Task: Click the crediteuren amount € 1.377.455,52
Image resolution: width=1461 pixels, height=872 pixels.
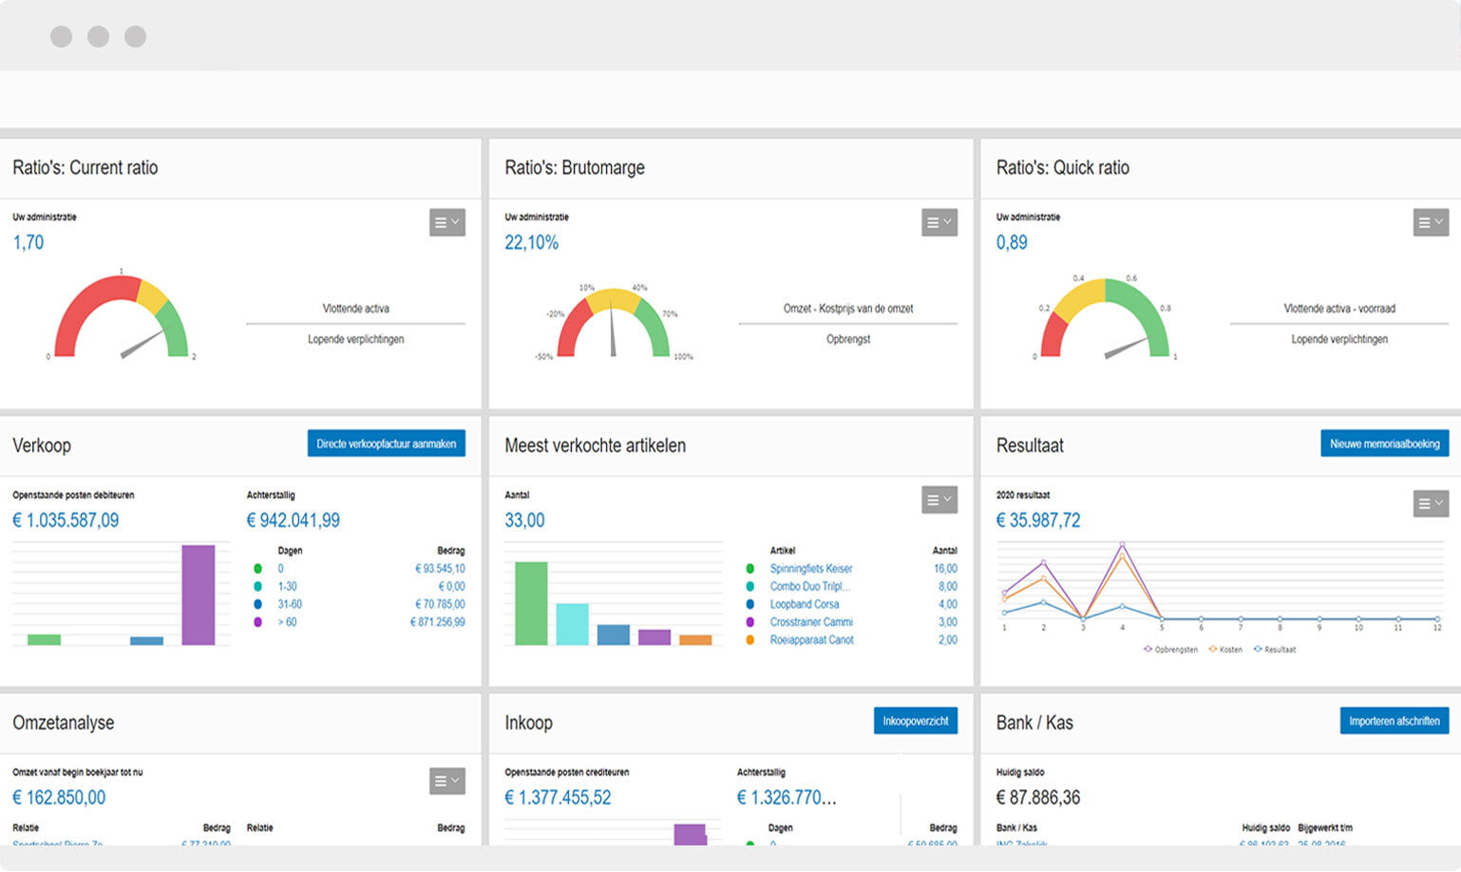Action: tap(558, 797)
